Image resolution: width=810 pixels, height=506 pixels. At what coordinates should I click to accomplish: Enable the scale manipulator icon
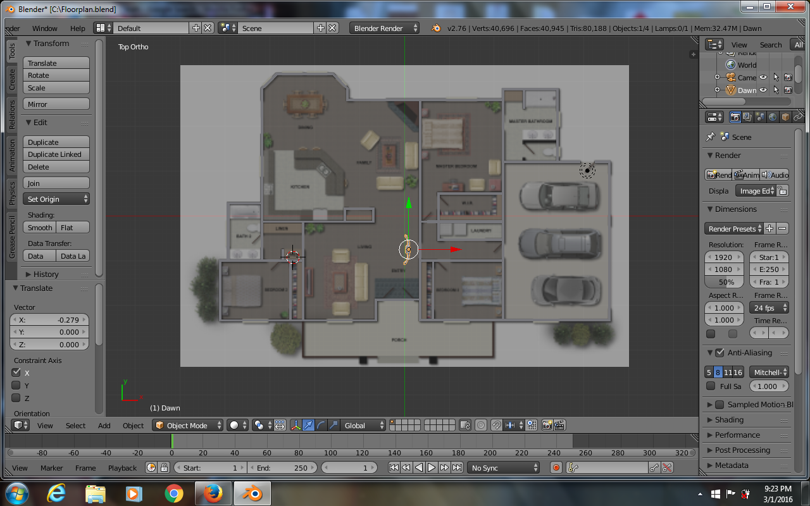(x=333, y=426)
